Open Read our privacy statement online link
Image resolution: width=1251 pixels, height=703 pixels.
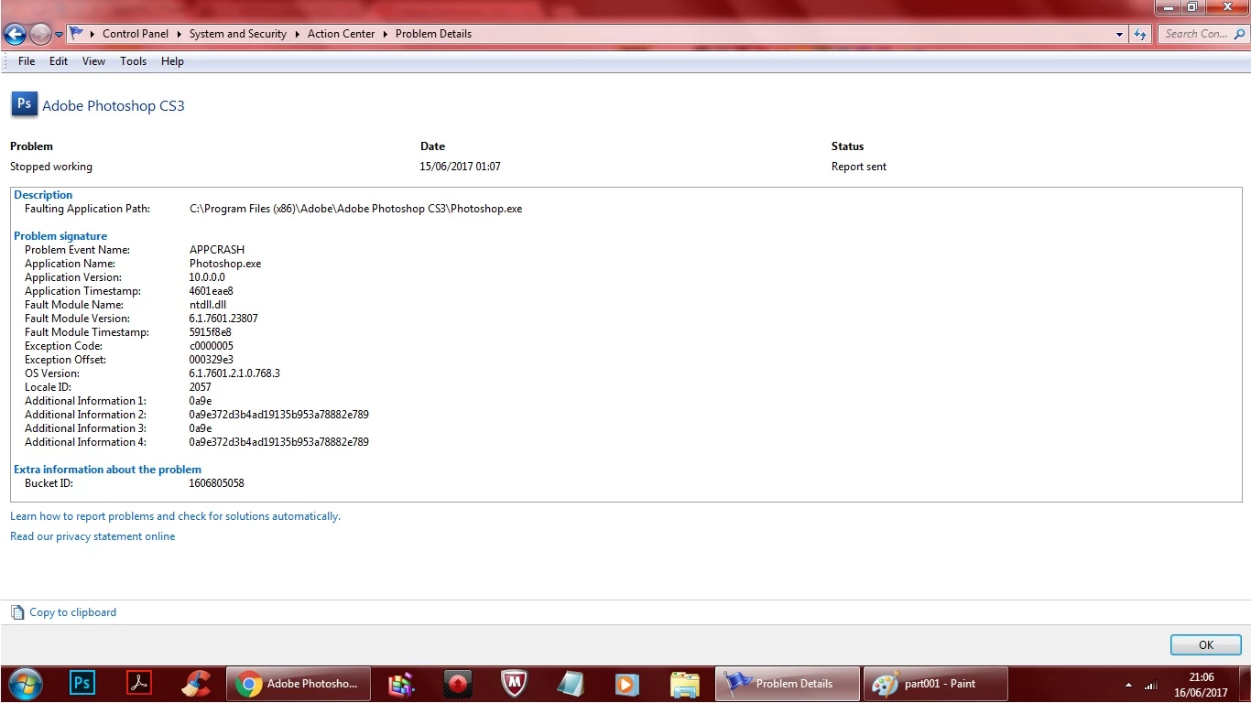(92, 536)
